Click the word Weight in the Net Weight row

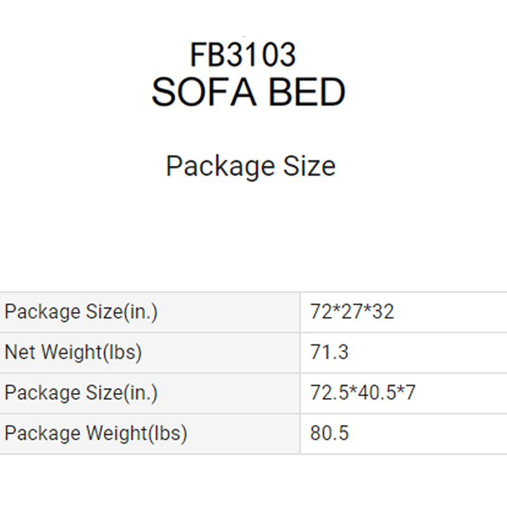click(x=72, y=352)
